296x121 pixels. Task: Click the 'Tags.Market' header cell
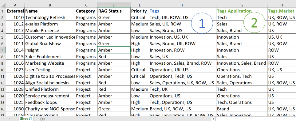282,11
